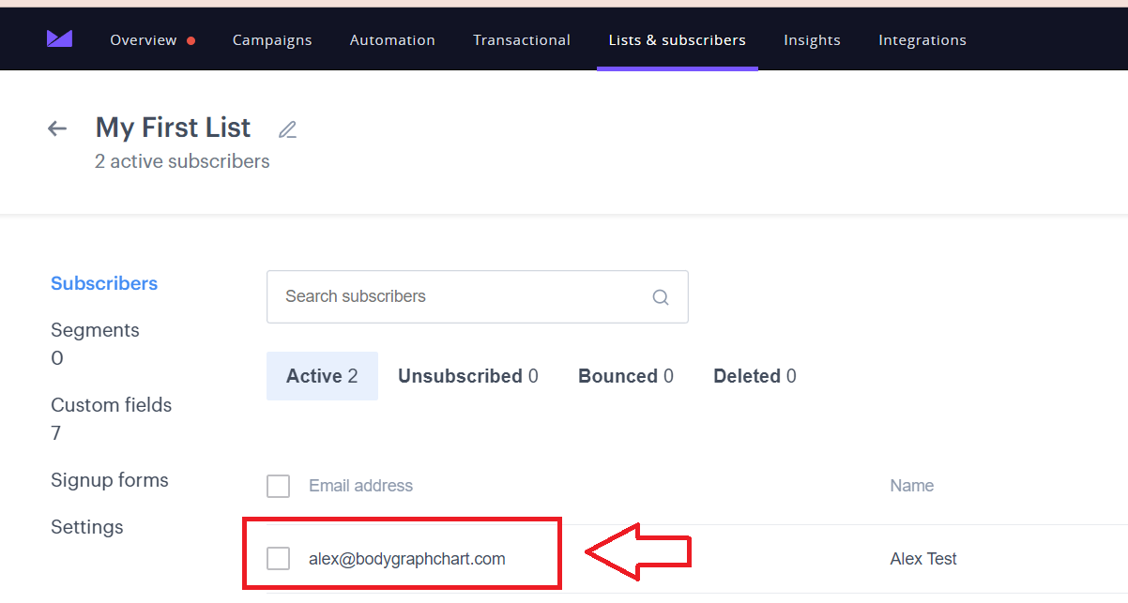The image size is (1128, 603).
Task: Click the purple Campaign Monitor logo
Action: coord(59,38)
